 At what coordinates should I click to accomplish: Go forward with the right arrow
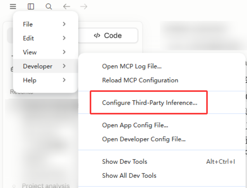[x=83, y=7]
